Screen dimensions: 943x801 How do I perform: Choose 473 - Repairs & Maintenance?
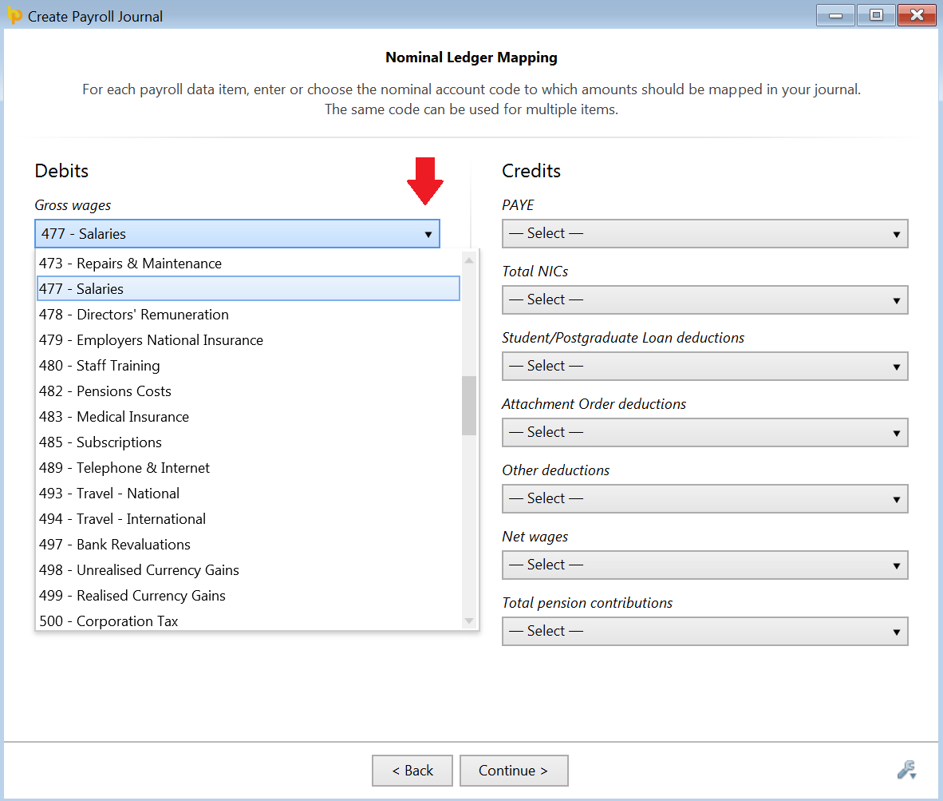248,264
